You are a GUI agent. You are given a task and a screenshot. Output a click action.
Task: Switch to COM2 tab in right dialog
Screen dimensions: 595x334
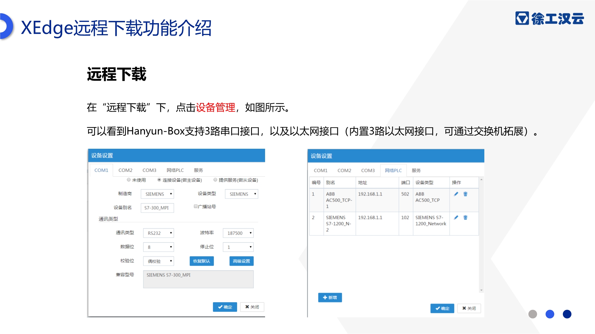point(345,170)
